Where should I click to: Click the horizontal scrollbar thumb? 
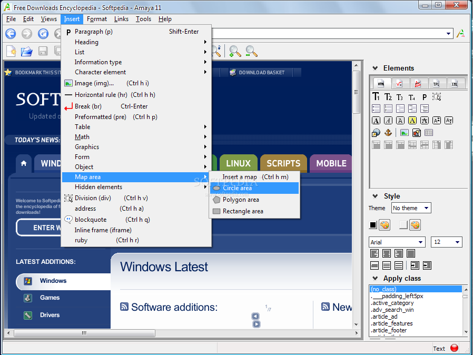[x=84, y=333]
